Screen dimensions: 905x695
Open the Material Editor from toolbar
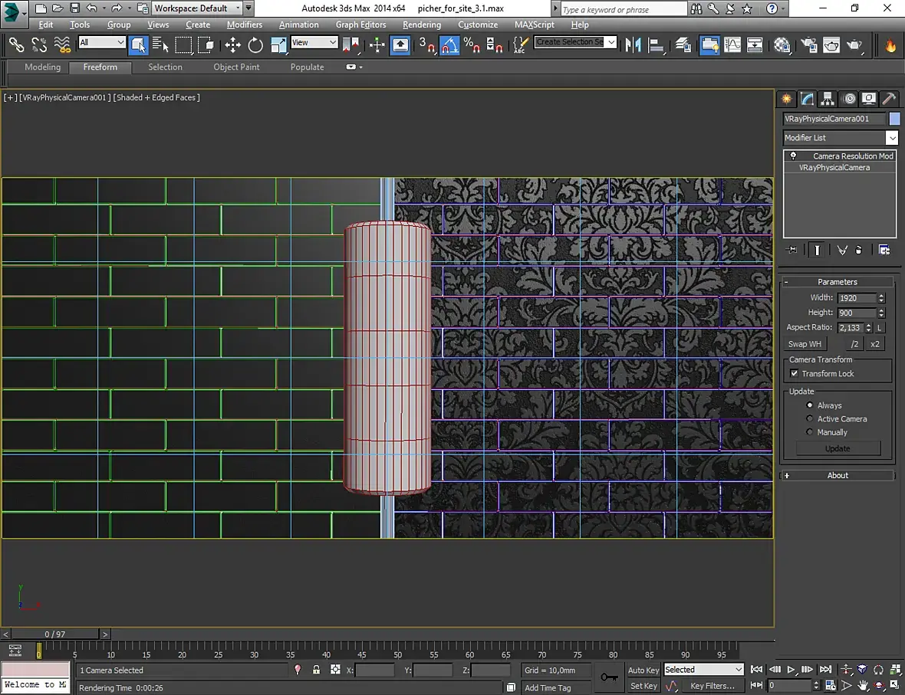tap(782, 46)
